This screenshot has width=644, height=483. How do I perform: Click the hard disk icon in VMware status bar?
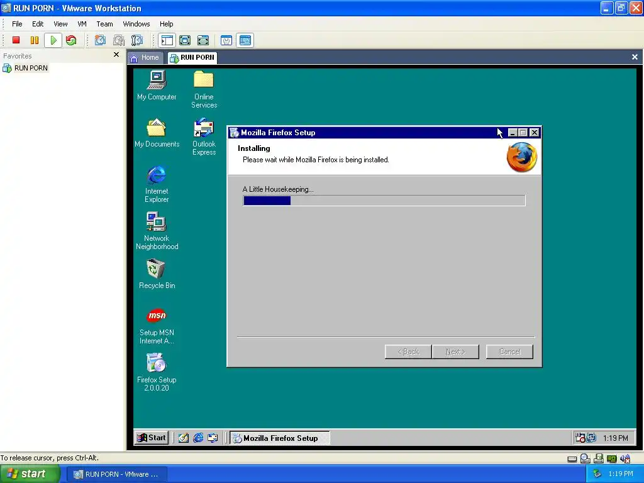coord(572,458)
